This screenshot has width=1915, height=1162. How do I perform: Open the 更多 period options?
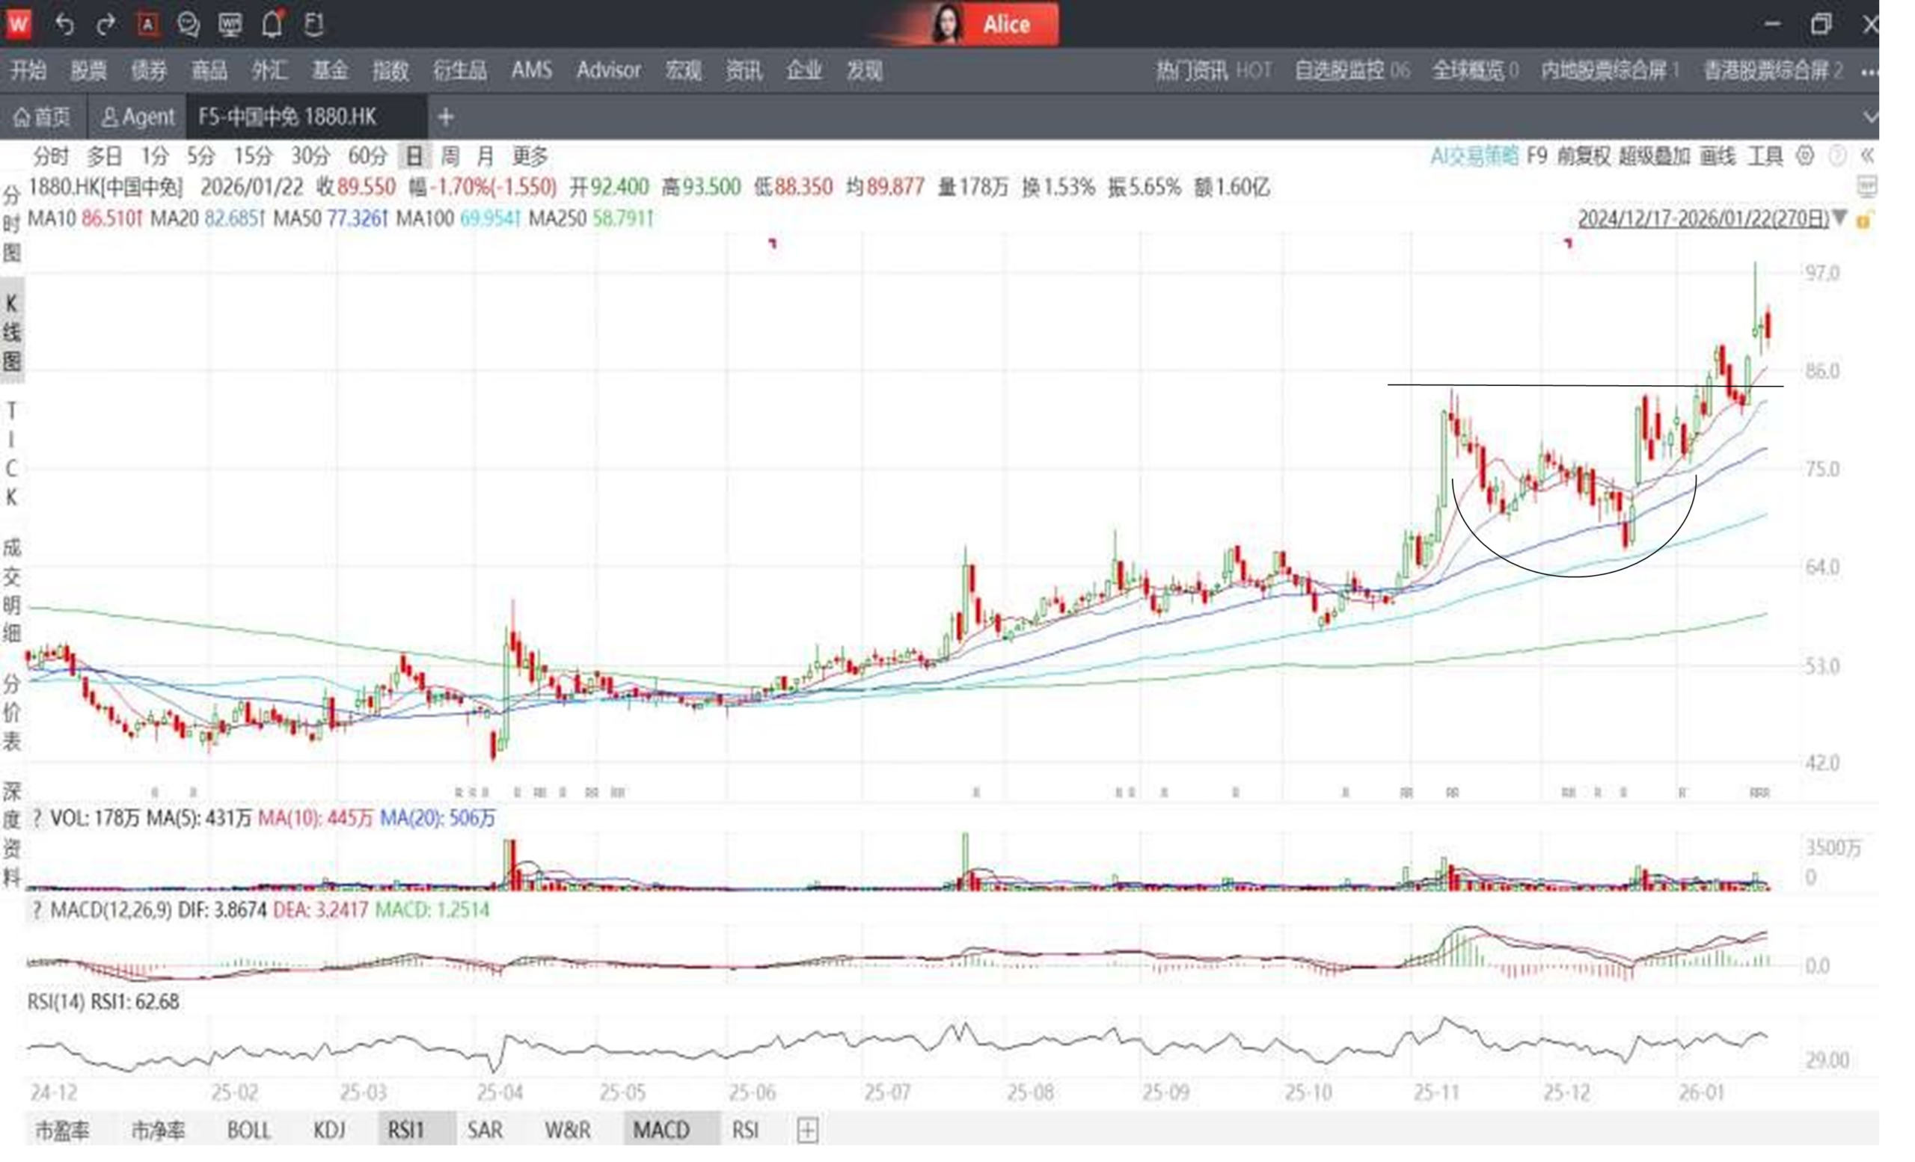click(x=530, y=156)
